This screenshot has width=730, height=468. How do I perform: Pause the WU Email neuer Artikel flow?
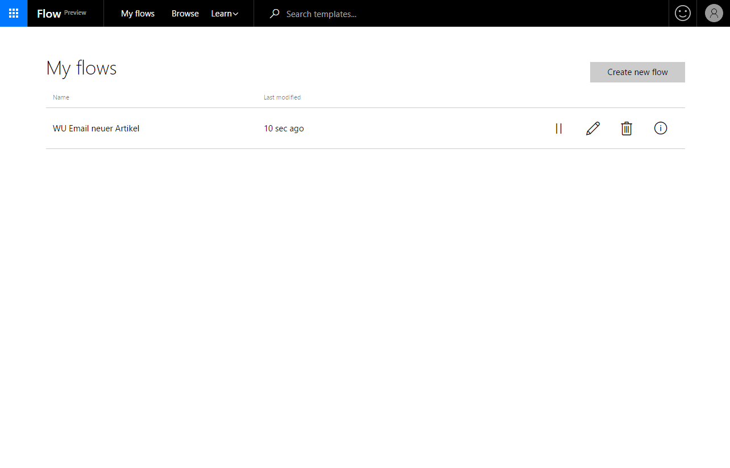558,129
